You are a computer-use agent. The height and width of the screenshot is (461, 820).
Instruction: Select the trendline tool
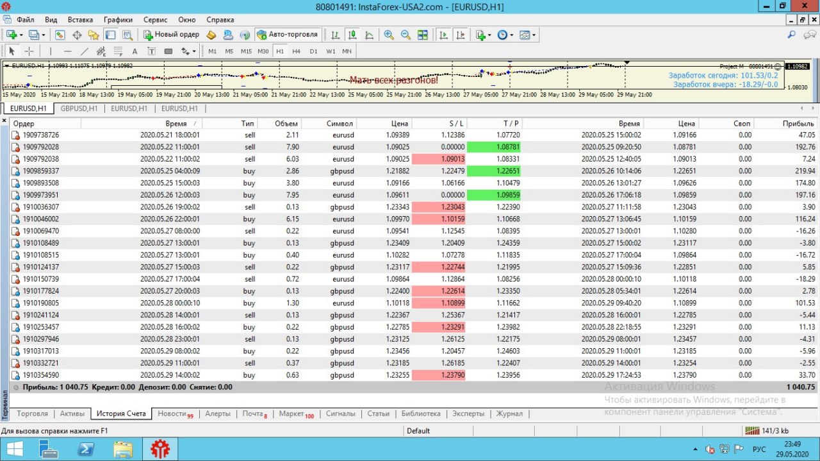click(x=85, y=51)
